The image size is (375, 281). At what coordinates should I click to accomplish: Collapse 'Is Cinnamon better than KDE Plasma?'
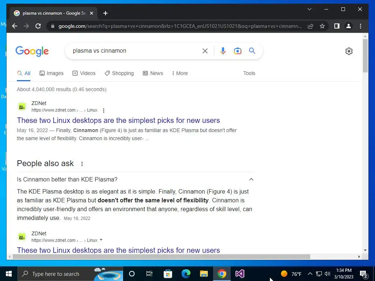251,179
